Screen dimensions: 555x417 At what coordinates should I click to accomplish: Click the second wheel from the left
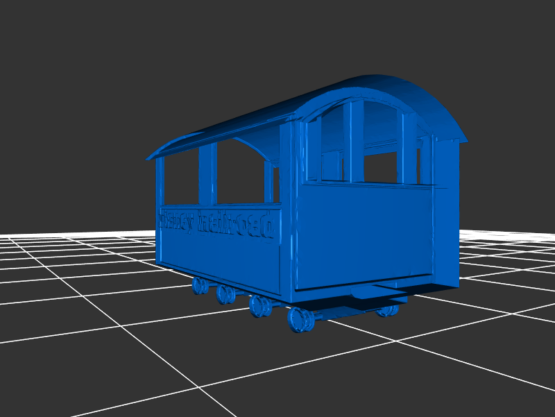(225, 294)
